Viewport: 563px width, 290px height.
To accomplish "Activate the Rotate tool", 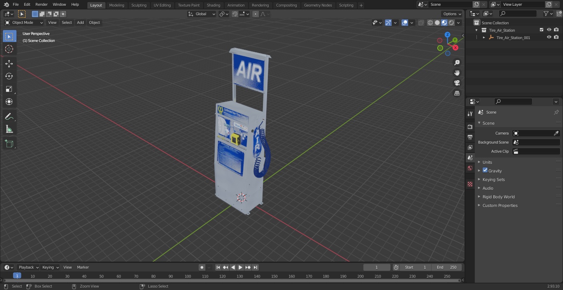I will click(x=9, y=76).
